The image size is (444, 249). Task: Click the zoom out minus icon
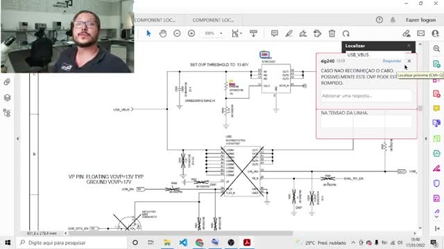click(177, 34)
